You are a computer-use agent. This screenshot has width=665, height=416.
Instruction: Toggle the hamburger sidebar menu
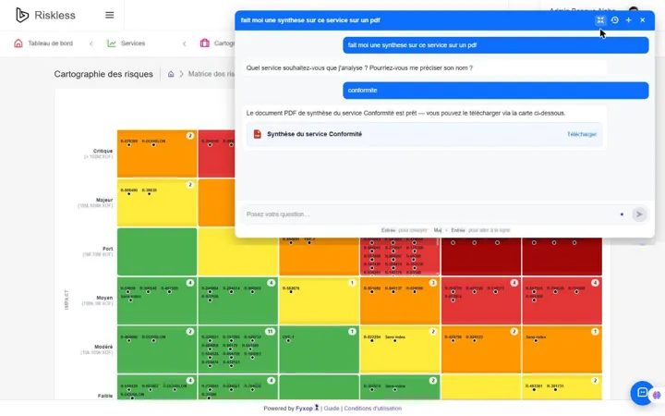[x=109, y=15]
